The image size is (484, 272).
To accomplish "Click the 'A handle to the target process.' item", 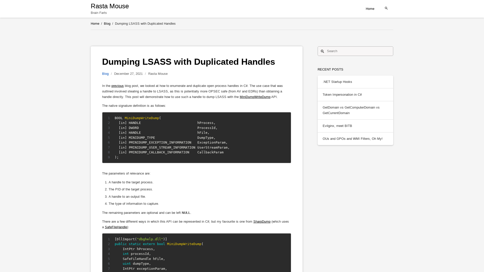I will [x=131, y=182].
